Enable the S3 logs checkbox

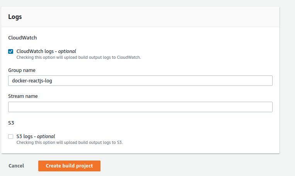[11, 137]
